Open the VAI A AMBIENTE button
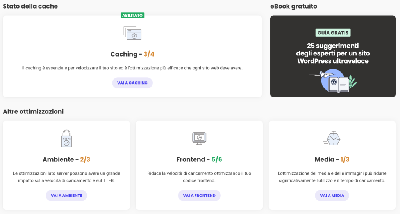 66,195
